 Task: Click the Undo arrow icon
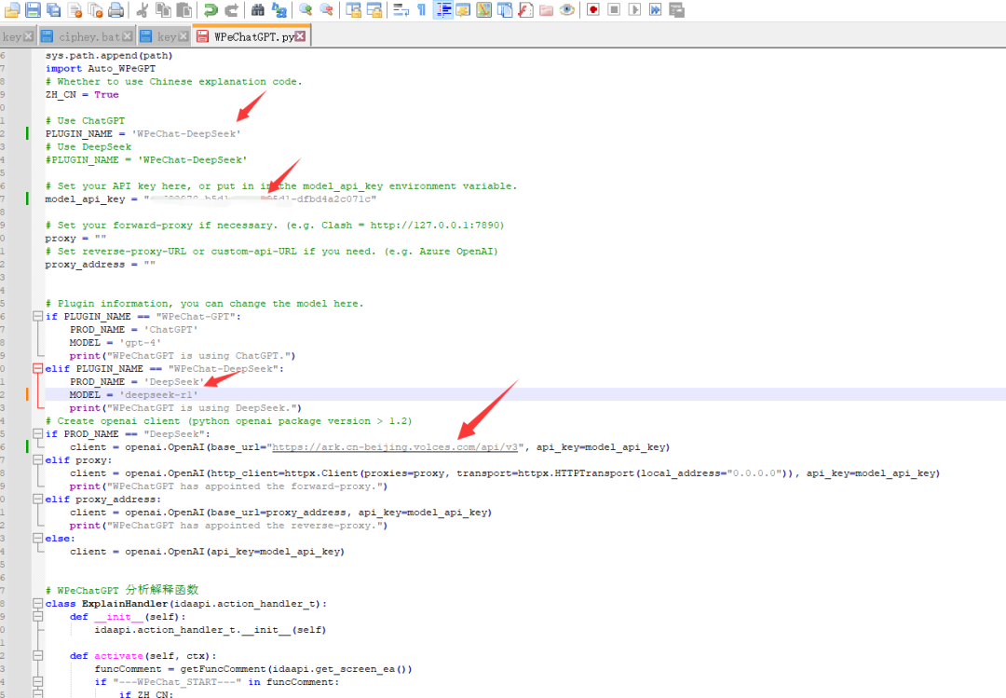point(211,10)
